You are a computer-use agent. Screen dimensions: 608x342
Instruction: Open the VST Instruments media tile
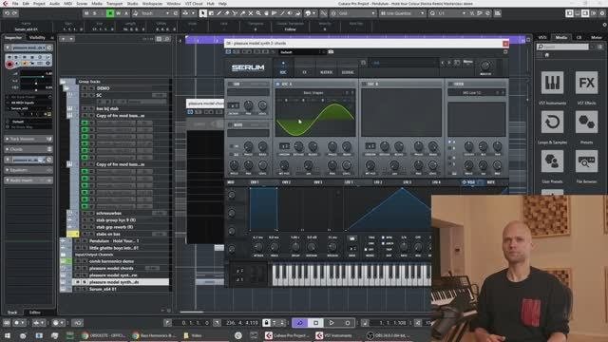(552, 83)
